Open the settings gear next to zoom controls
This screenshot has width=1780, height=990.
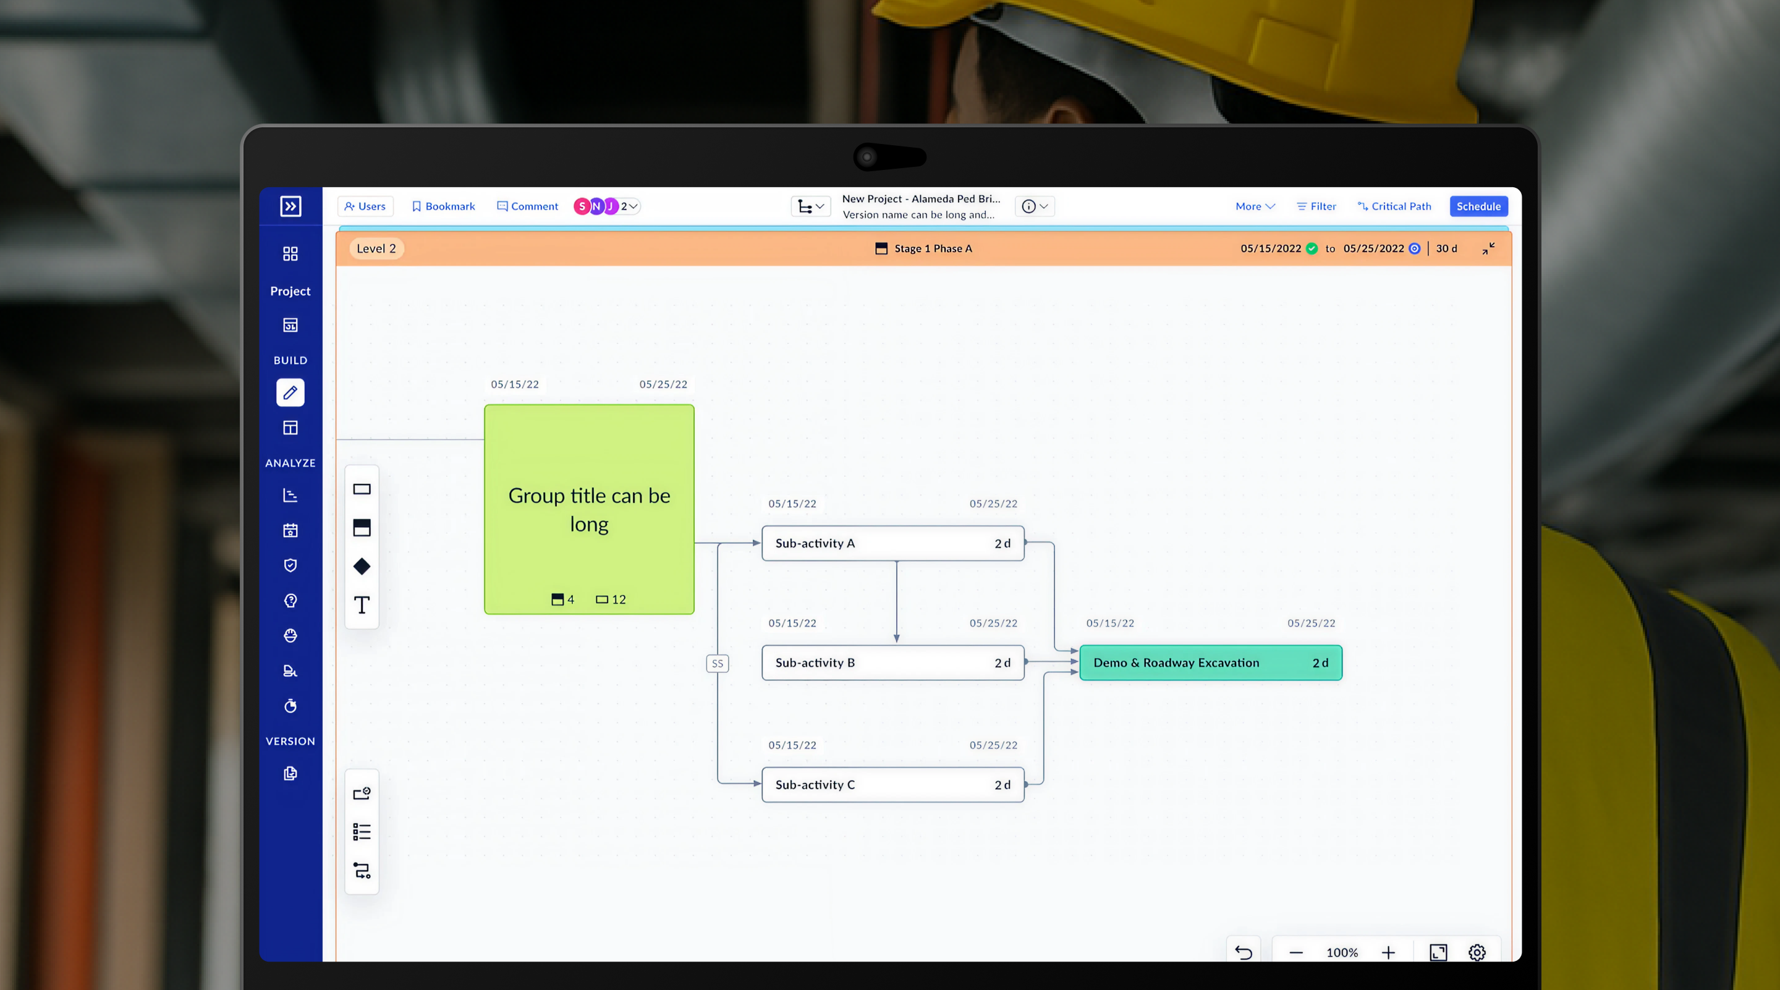pos(1477,953)
